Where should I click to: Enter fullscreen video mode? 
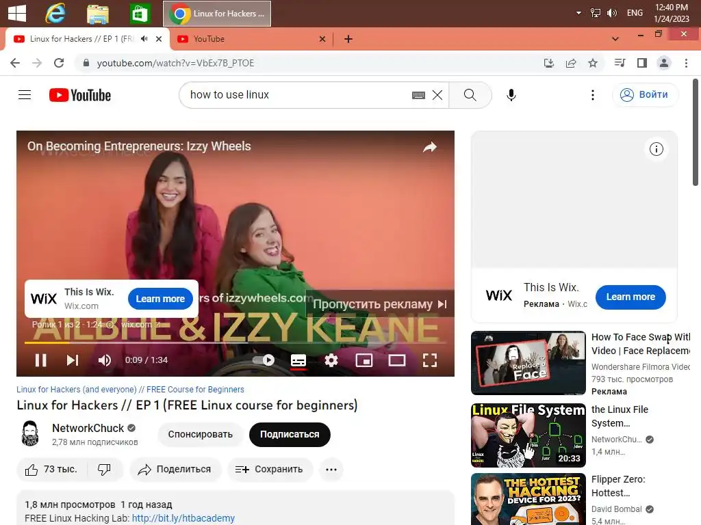(x=430, y=360)
